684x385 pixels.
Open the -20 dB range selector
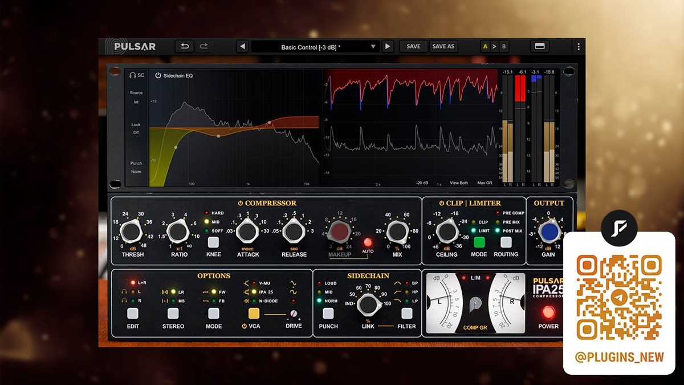(x=422, y=183)
